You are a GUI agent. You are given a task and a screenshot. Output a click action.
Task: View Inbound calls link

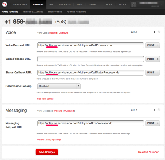(x=53, y=33)
